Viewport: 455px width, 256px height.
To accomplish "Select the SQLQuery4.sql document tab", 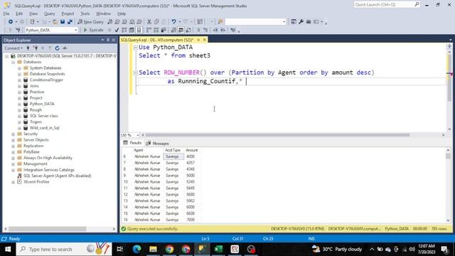I will [x=157, y=40].
